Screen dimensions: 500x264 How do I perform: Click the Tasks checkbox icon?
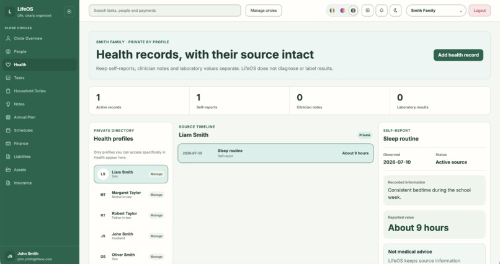click(x=8, y=77)
